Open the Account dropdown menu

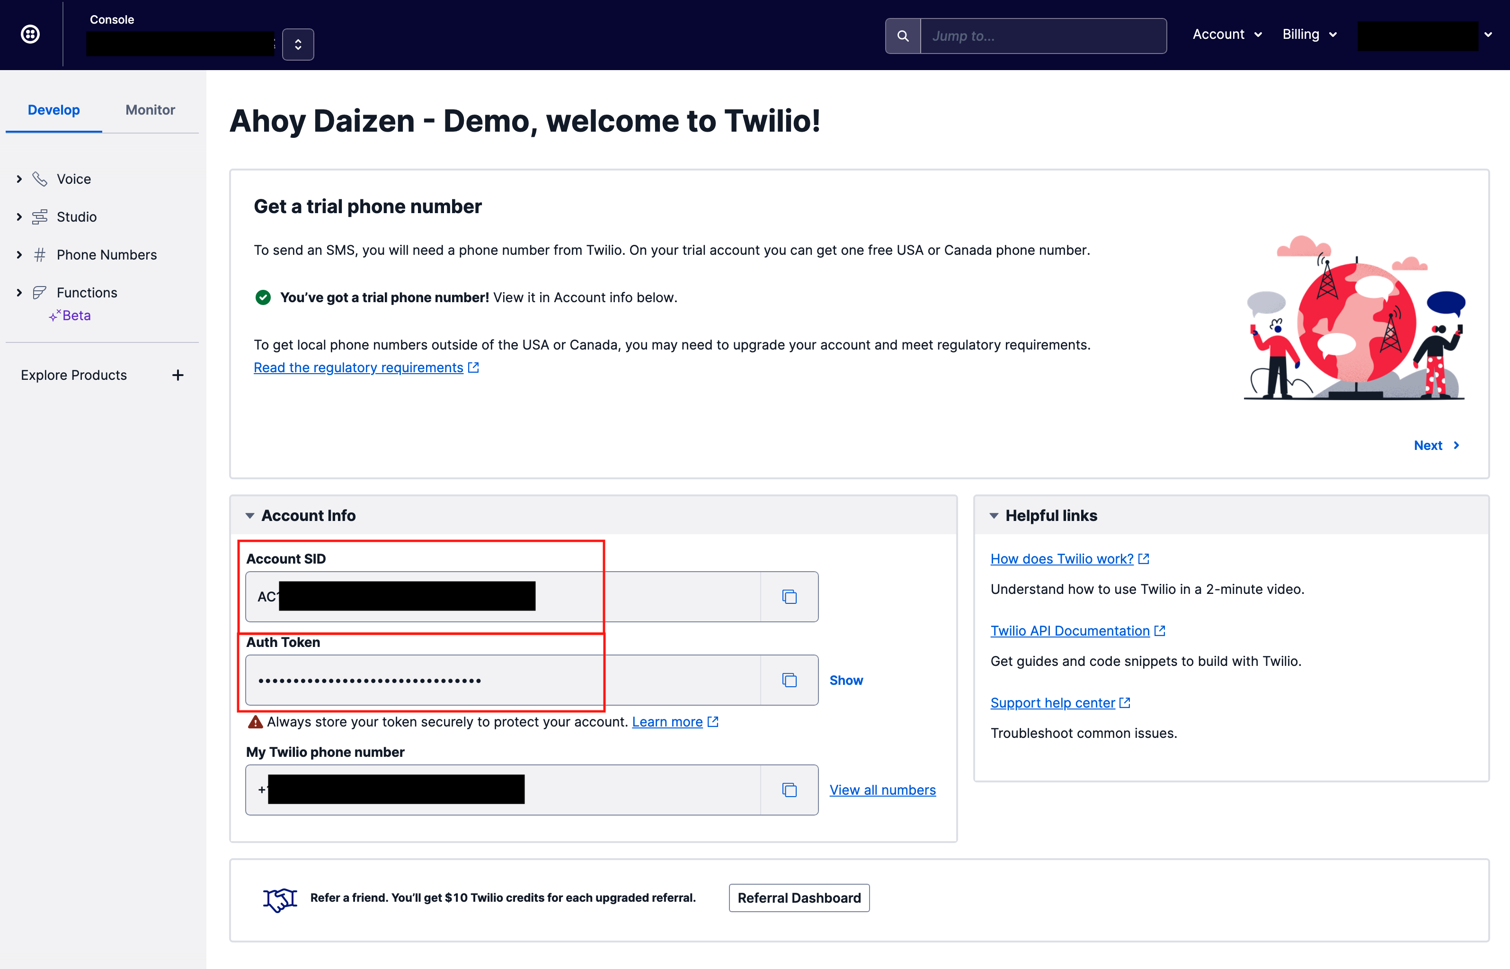1227,35
